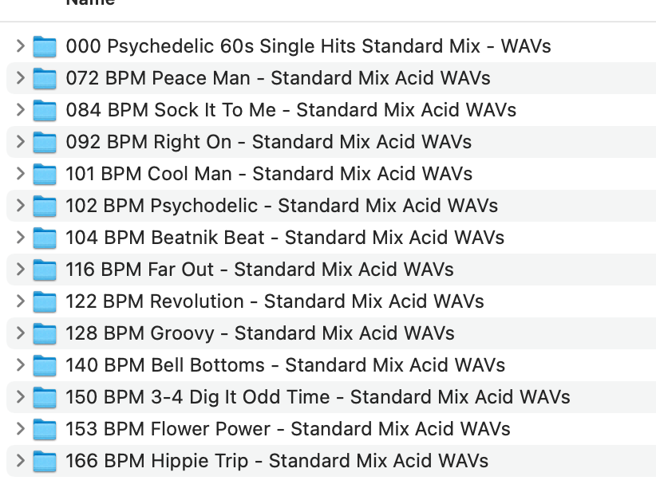656x496 pixels.
Task: Click folder icon for 128 BPM Groovy
Action: 45,334
